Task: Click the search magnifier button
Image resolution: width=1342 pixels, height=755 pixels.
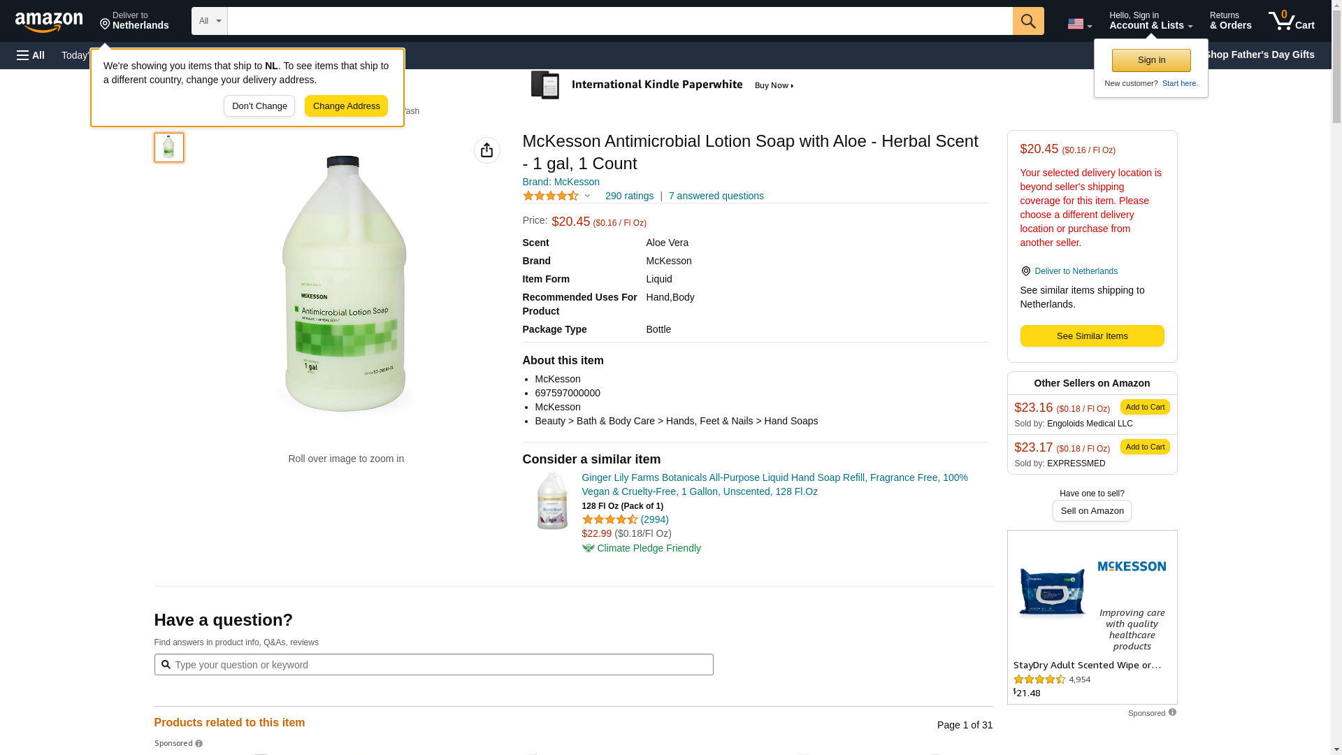Action: point(1027,21)
